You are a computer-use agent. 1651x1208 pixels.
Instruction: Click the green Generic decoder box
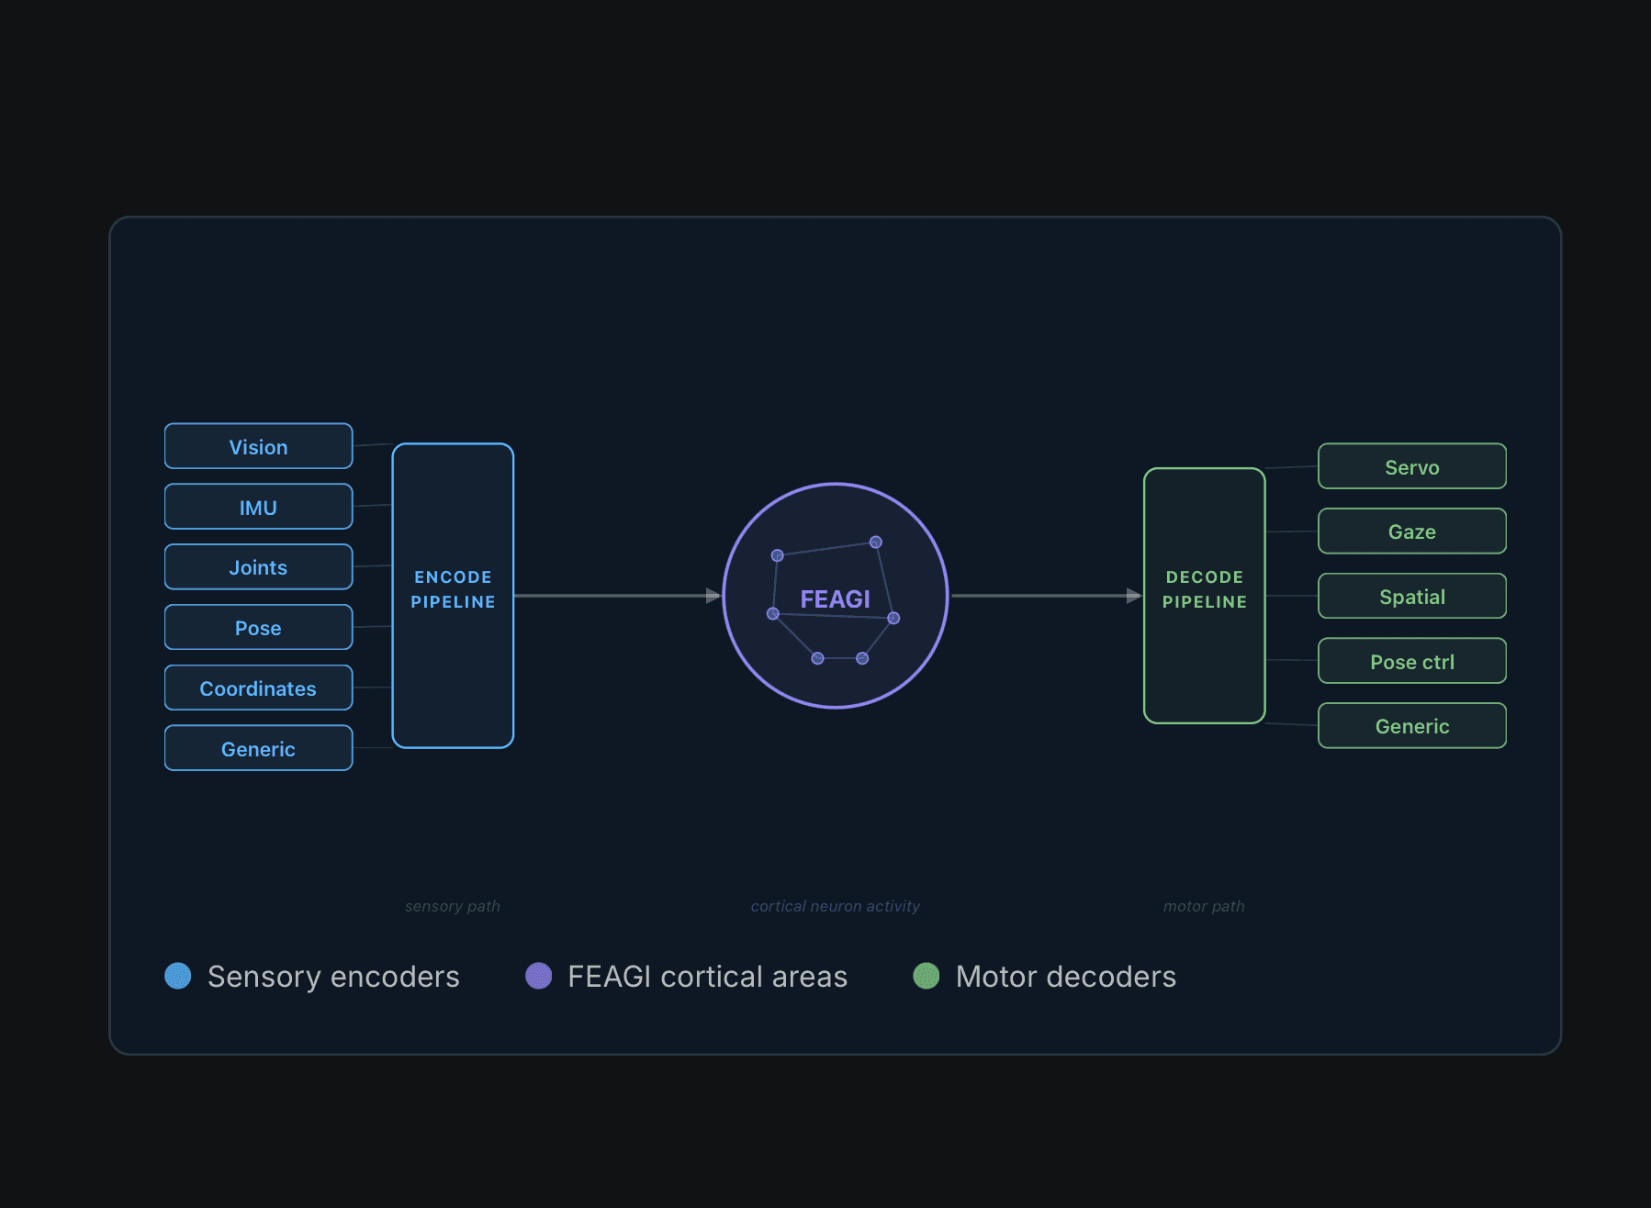click(1411, 726)
